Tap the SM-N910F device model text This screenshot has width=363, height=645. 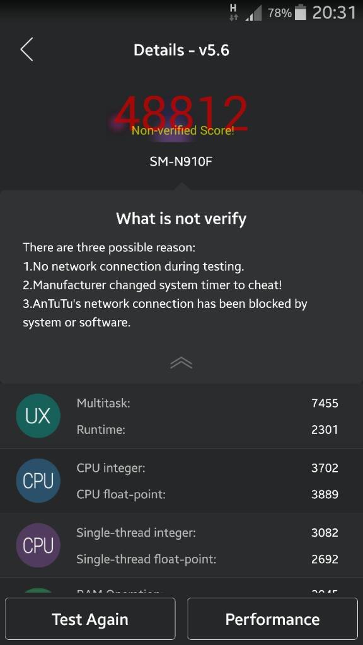tap(181, 161)
